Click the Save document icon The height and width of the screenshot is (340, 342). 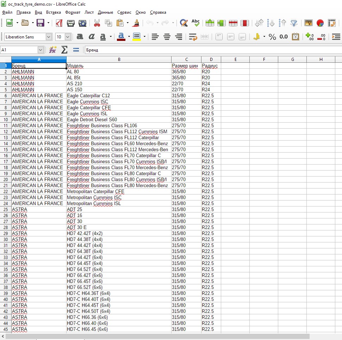(41, 23)
